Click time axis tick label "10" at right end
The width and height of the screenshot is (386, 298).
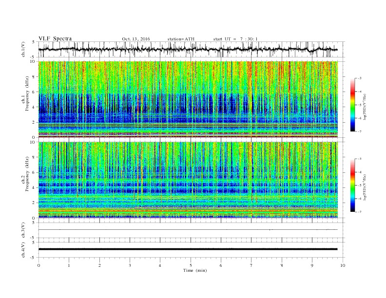(343, 265)
